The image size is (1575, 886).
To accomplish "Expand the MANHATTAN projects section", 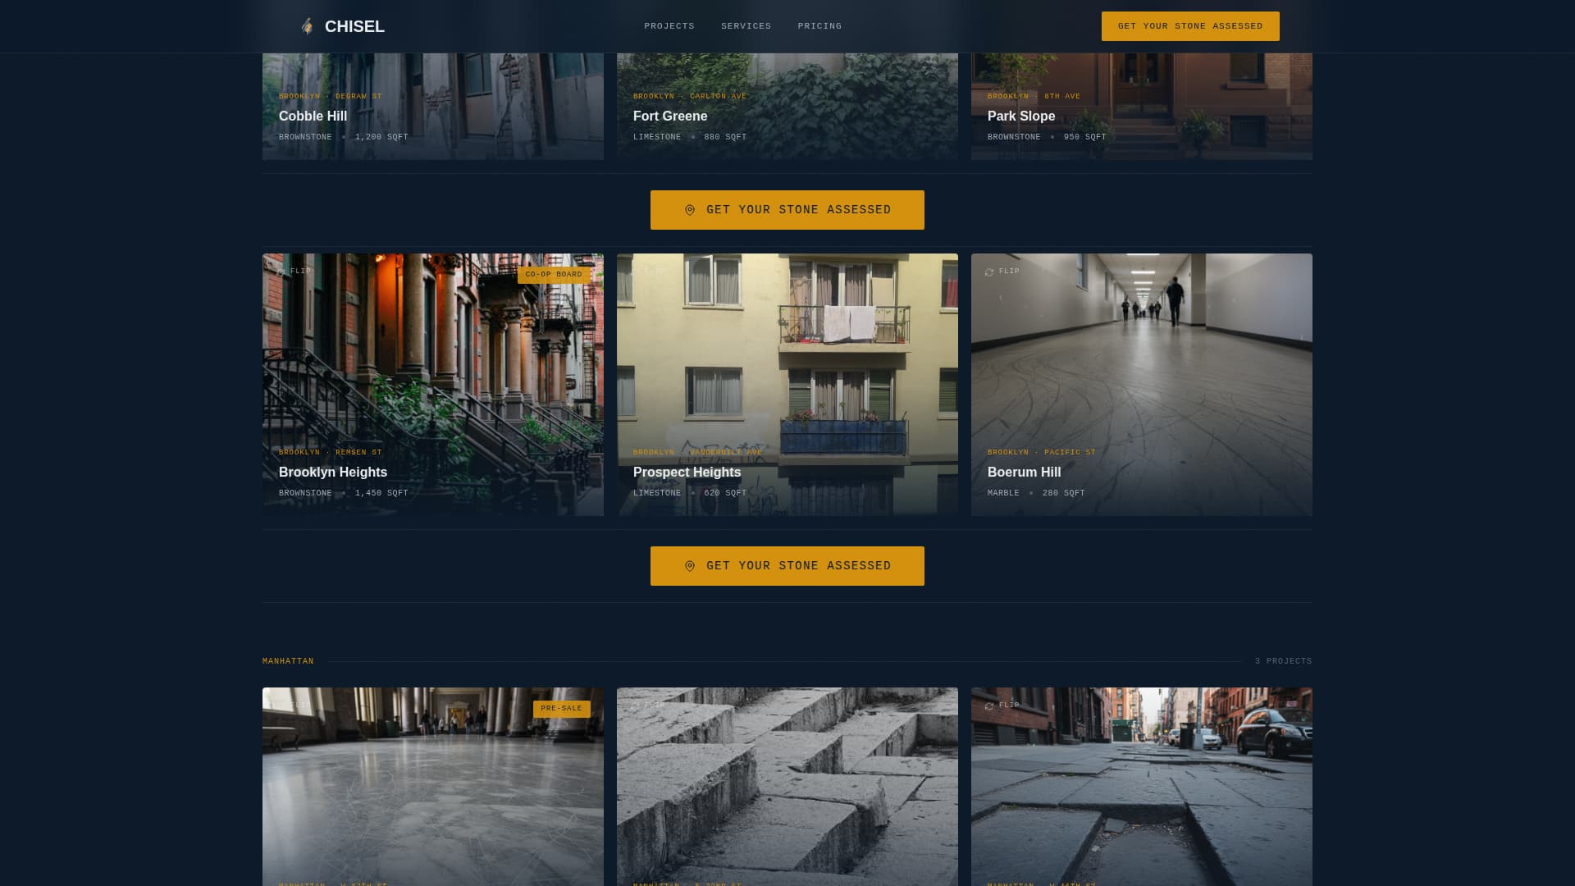I will point(287,660).
